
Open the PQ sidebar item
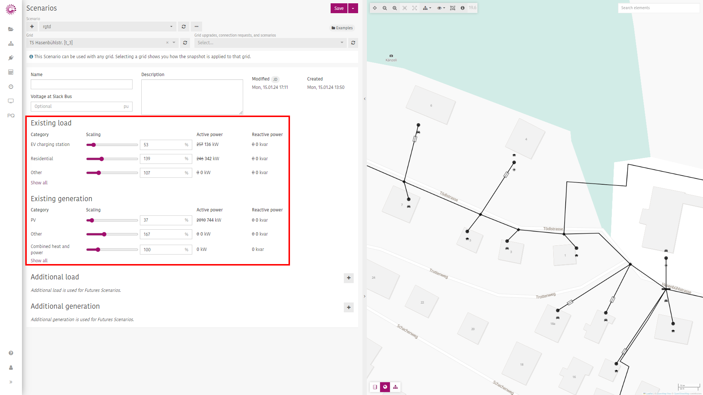coord(11,116)
